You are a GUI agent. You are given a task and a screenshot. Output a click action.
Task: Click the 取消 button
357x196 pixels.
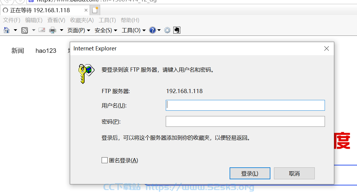(294, 173)
